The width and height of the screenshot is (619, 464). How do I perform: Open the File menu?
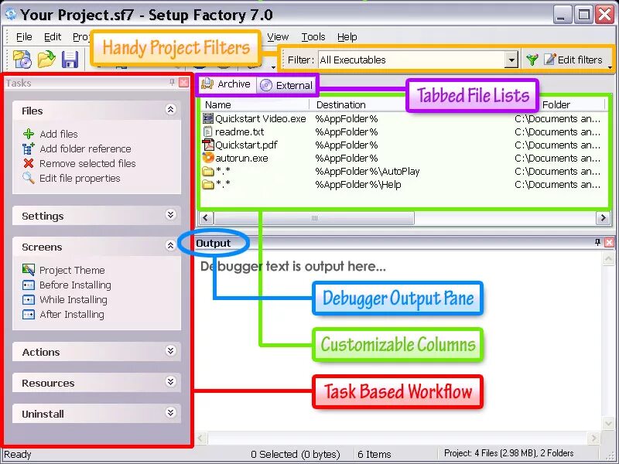coord(24,36)
